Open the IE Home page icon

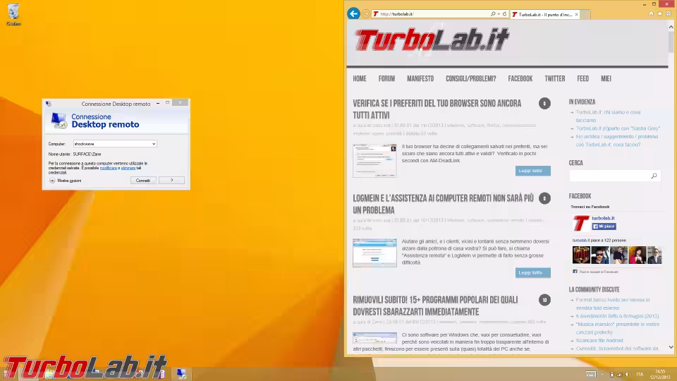pos(650,13)
